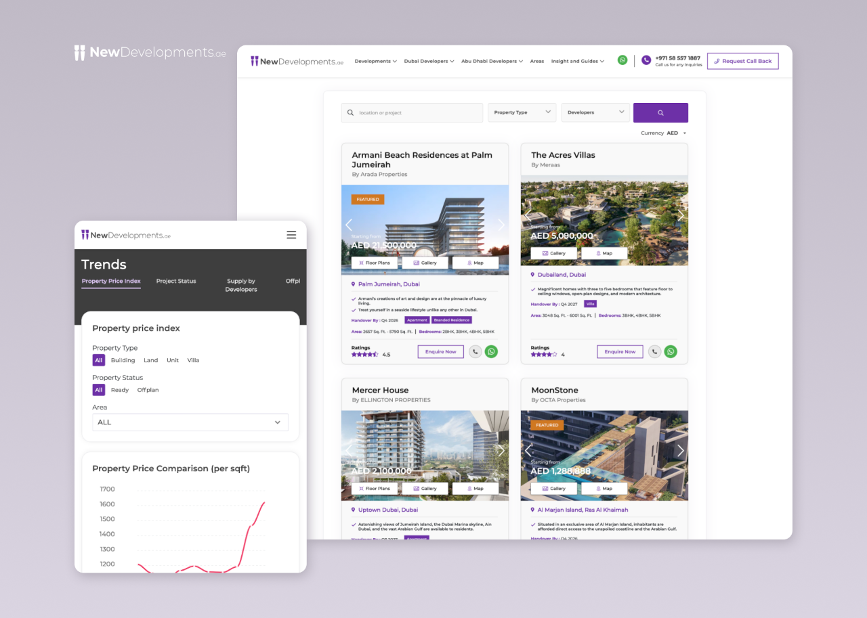Open Gallery for Mercer House
Image resolution: width=867 pixels, height=618 pixels.
[425, 488]
